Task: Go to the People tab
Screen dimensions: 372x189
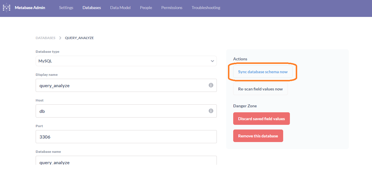Action: (146, 8)
